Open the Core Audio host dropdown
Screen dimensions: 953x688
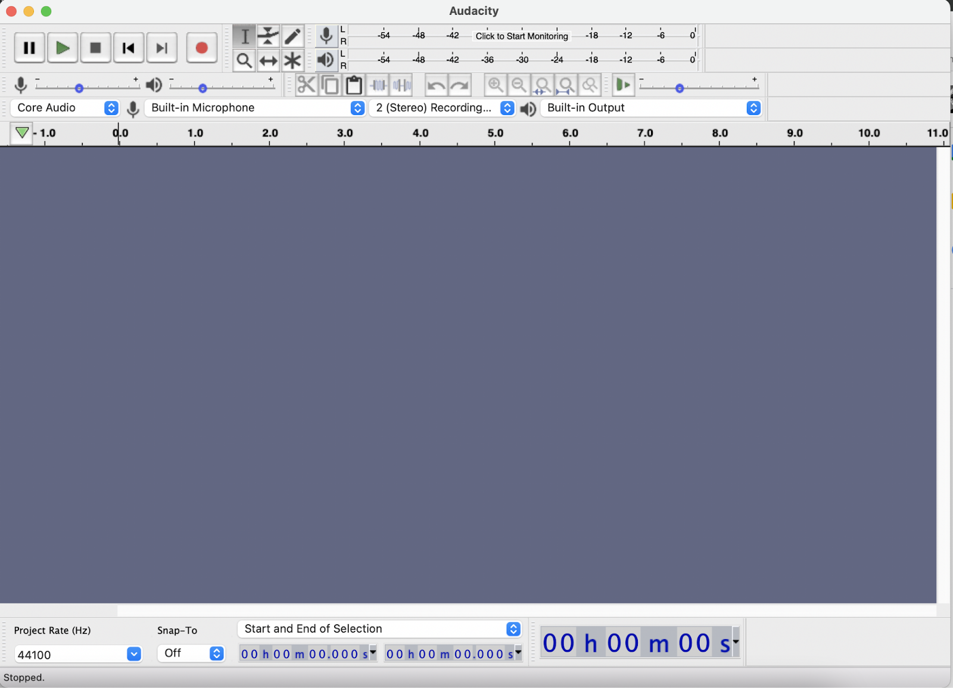65,108
